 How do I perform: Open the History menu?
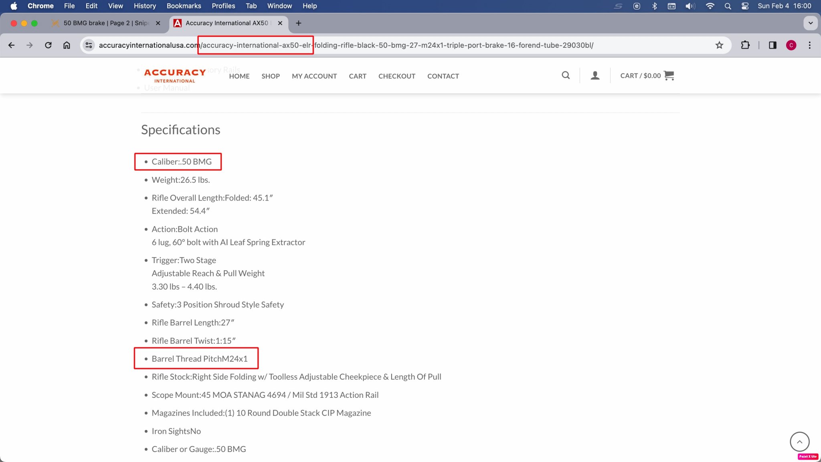[x=145, y=6]
